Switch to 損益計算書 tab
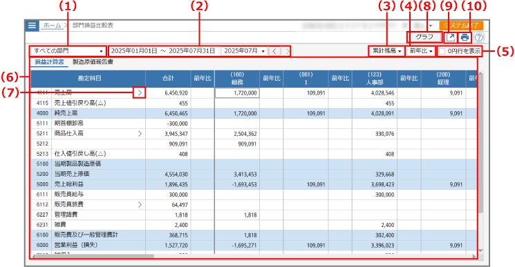This screenshot has width=515, height=267. [x=50, y=62]
